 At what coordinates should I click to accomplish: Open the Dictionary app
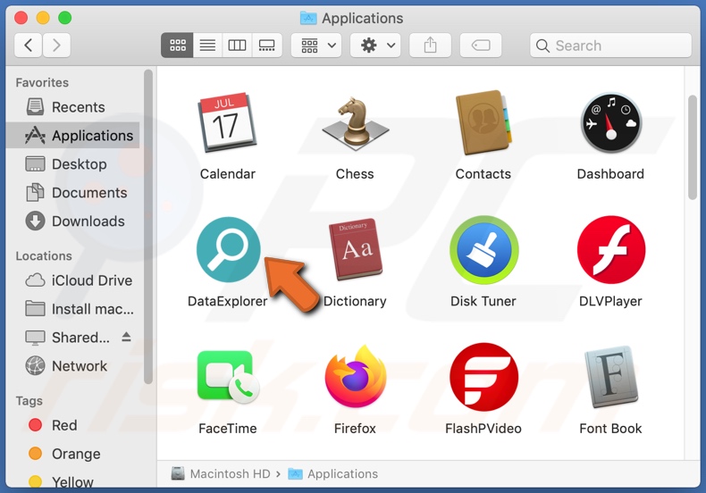(355, 251)
